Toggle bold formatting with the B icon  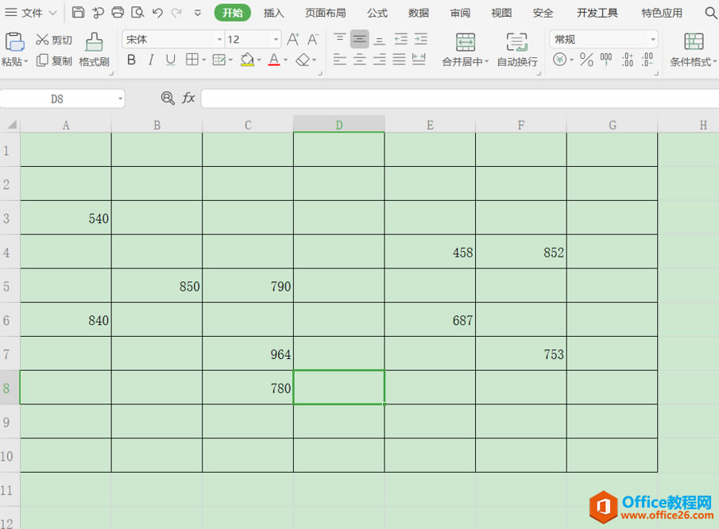tap(130, 60)
